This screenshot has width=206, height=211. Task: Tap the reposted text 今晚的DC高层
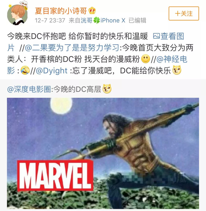coord(77,89)
